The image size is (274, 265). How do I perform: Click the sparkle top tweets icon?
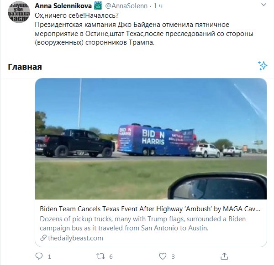pos(263,66)
